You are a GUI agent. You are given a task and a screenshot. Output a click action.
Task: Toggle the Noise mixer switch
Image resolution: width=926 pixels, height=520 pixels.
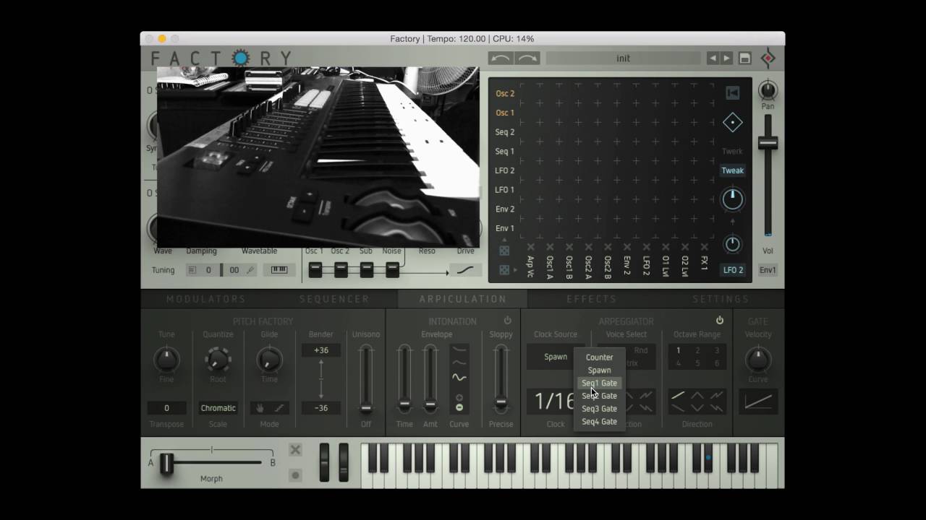392,270
